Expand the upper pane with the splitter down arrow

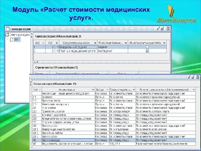(37, 62)
